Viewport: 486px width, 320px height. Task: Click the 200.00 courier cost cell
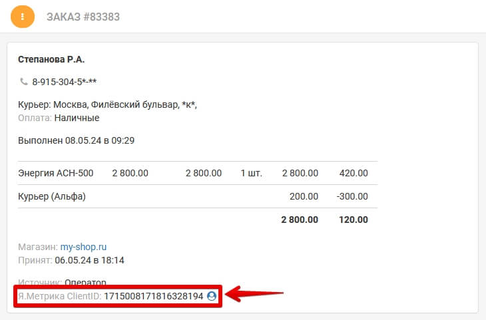pos(304,196)
